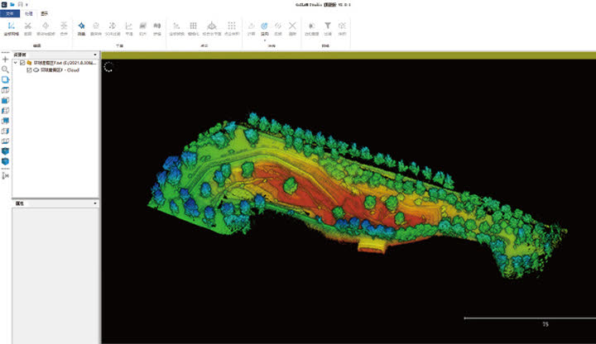Click the plus crosshair tool in left toolbar
The width and height of the screenshot is (596, 344).
[x=6, y=60]
